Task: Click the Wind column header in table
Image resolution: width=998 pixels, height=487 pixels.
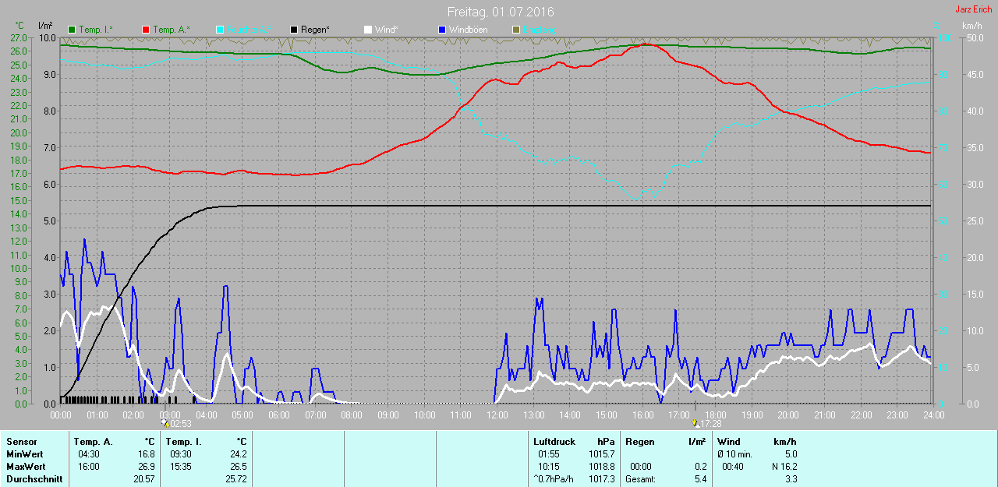Action: (x=728, y=442)
